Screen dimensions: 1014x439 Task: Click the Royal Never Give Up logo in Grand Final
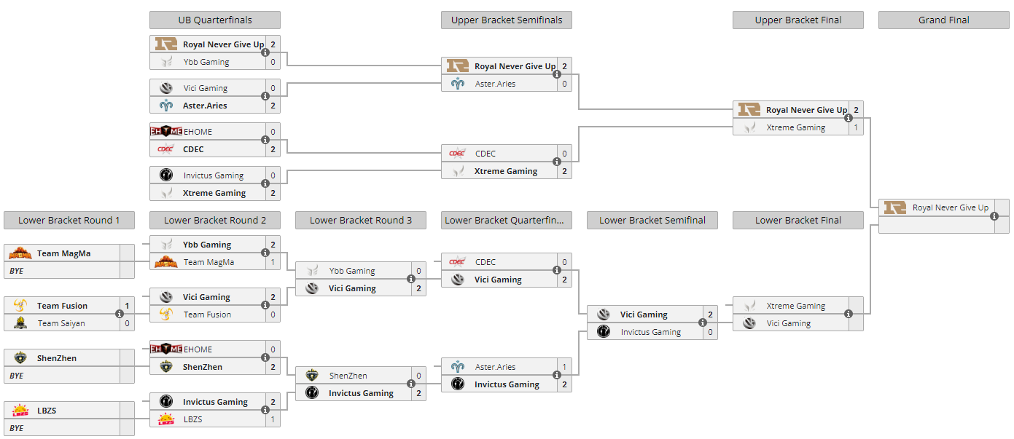coord(894,207)
